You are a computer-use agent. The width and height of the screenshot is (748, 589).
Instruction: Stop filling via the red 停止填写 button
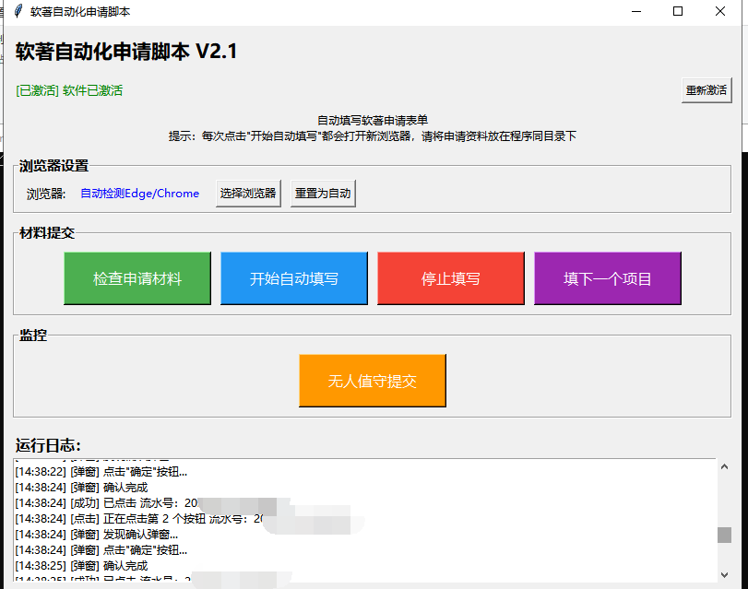tap(450, 277)
